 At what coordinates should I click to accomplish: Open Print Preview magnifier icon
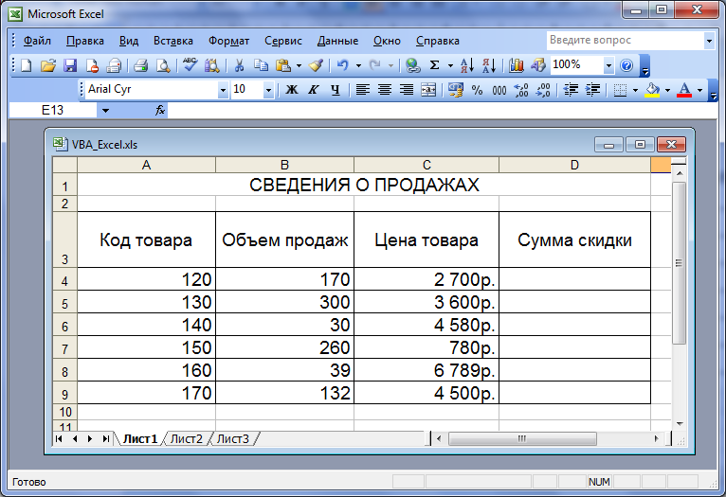163,65
